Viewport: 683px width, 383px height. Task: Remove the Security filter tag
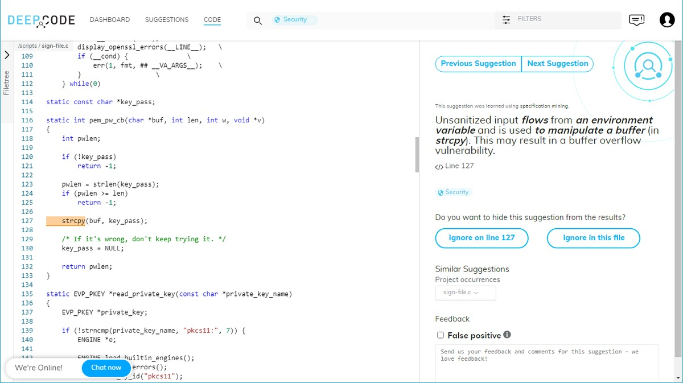(x=312, y=20)
